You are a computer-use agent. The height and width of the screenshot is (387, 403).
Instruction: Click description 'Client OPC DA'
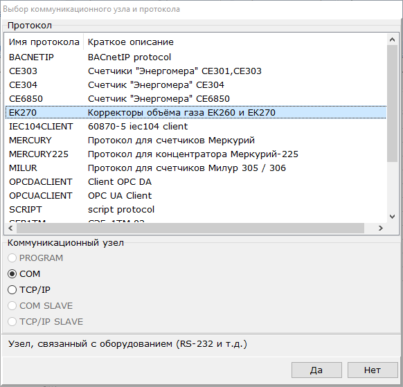click(x=120, y=182)
